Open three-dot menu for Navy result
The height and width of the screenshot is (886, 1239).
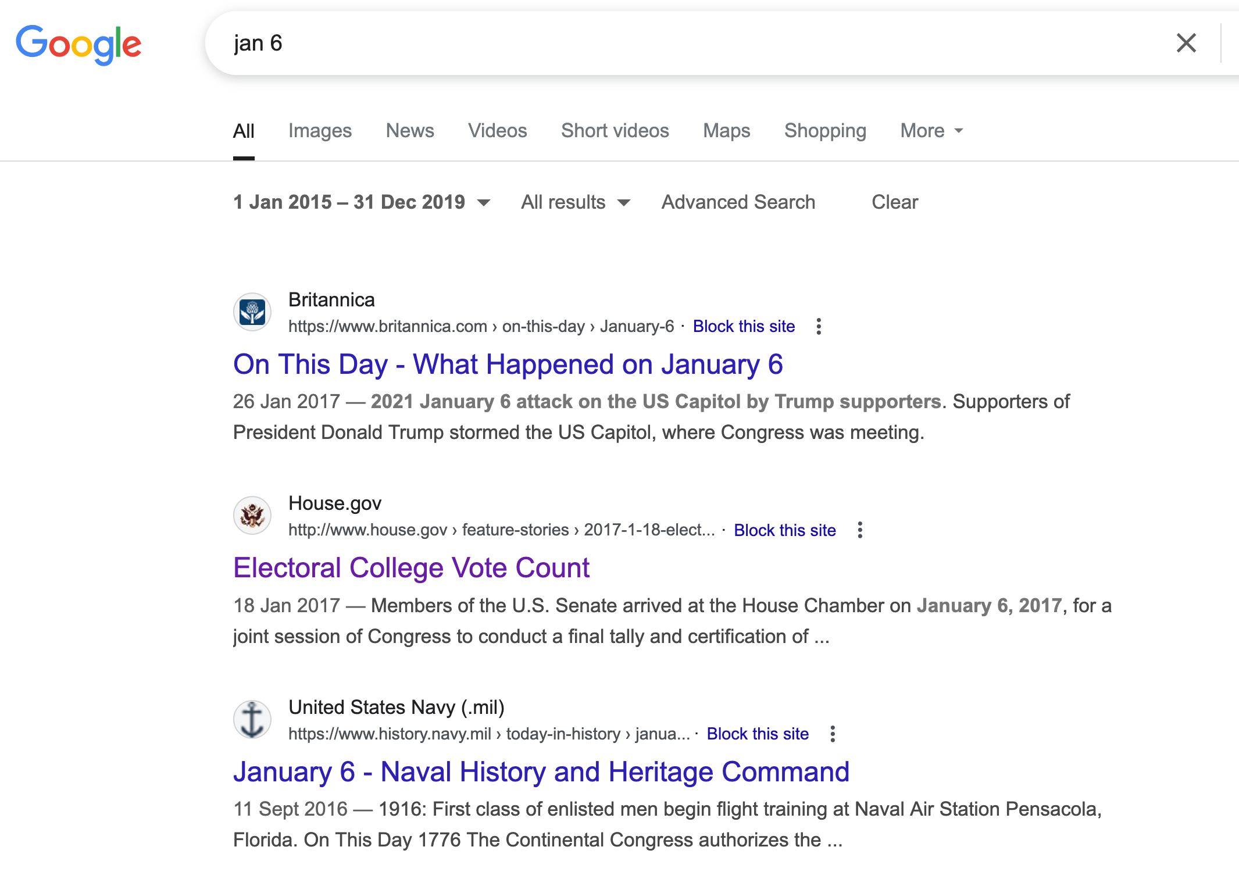tap(832, 734)
